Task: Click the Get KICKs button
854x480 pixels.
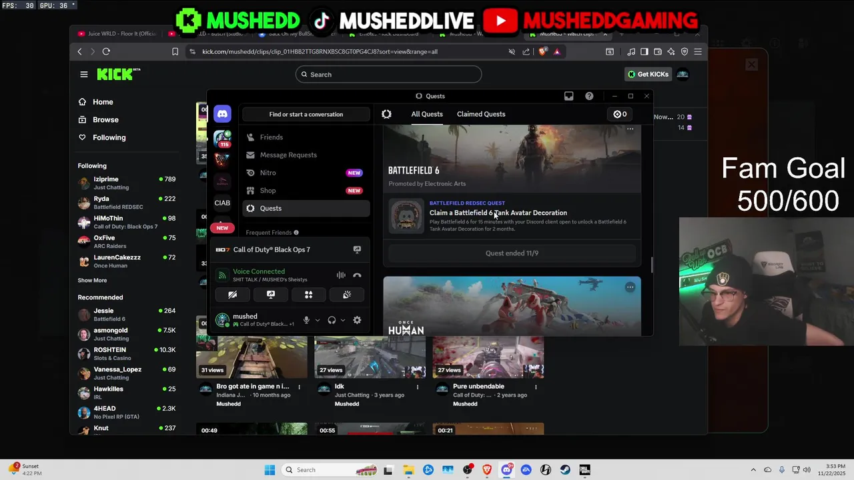Action: [648, 74]
